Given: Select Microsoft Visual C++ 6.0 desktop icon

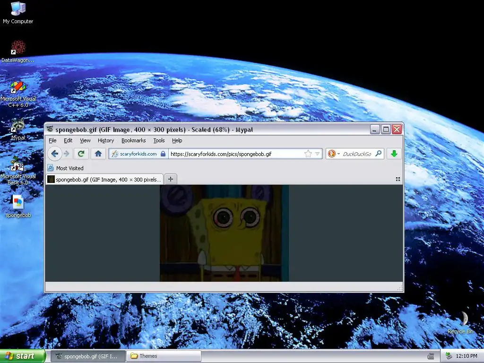Looking at the screenshot, I should point(18,94).
